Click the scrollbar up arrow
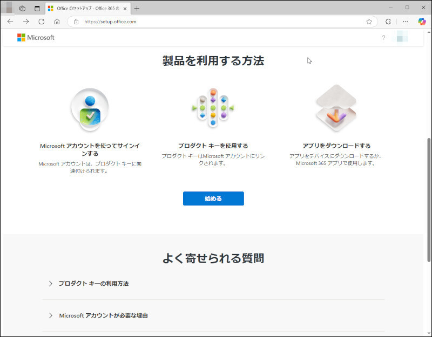432x337 pixels. click(x=429, y=32)
